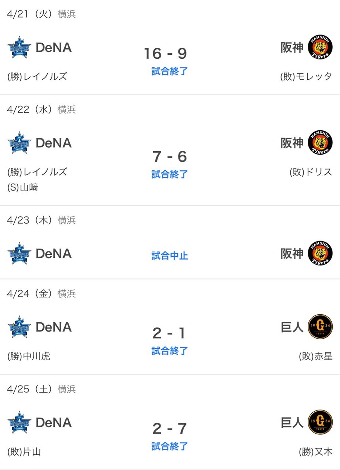The width and height of the screenshot is (340, 470).
Task: Click the BayStars logo in the 4/23 game
Action: 19,253
